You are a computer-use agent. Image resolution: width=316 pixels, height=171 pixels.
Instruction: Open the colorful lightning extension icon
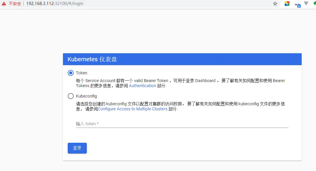tap(287, 4)
